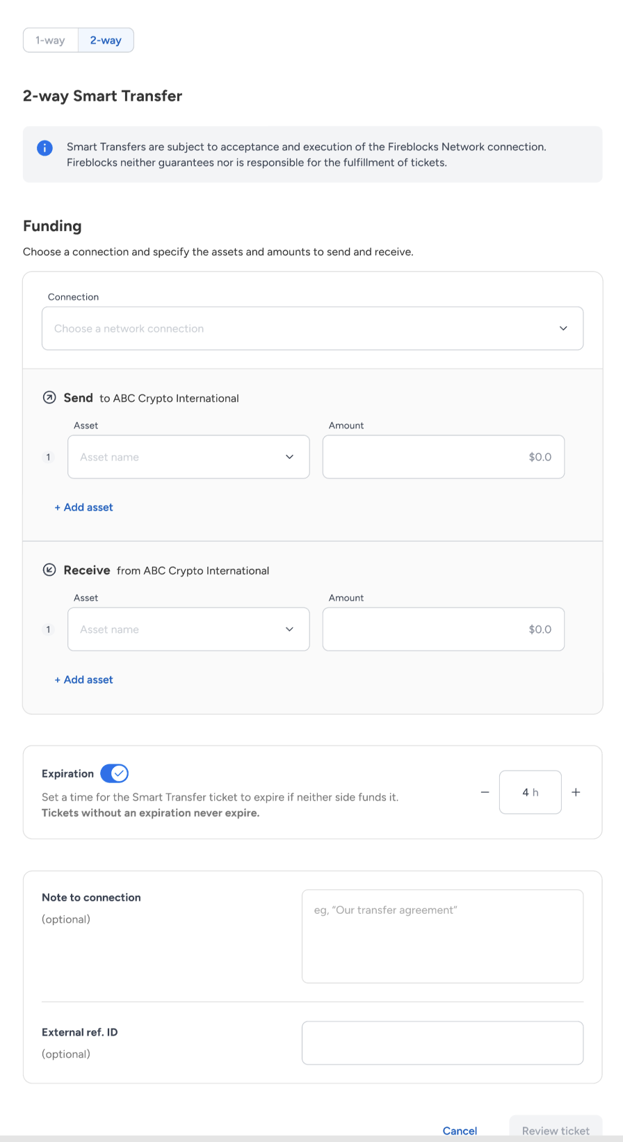Select the 2-way tab
This screenshot has height=1142, width=623.
coord(106,40)
